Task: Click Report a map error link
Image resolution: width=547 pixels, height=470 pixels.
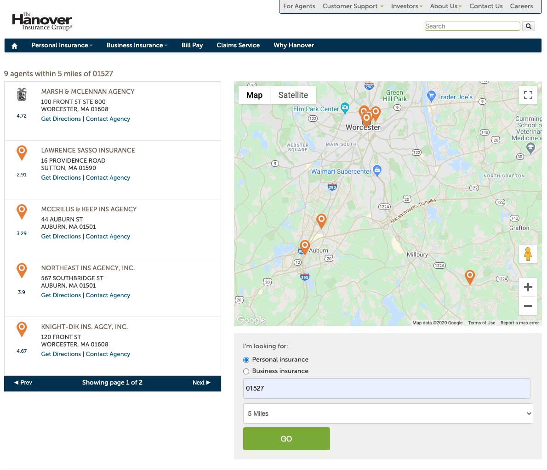Action: [519, 323]
